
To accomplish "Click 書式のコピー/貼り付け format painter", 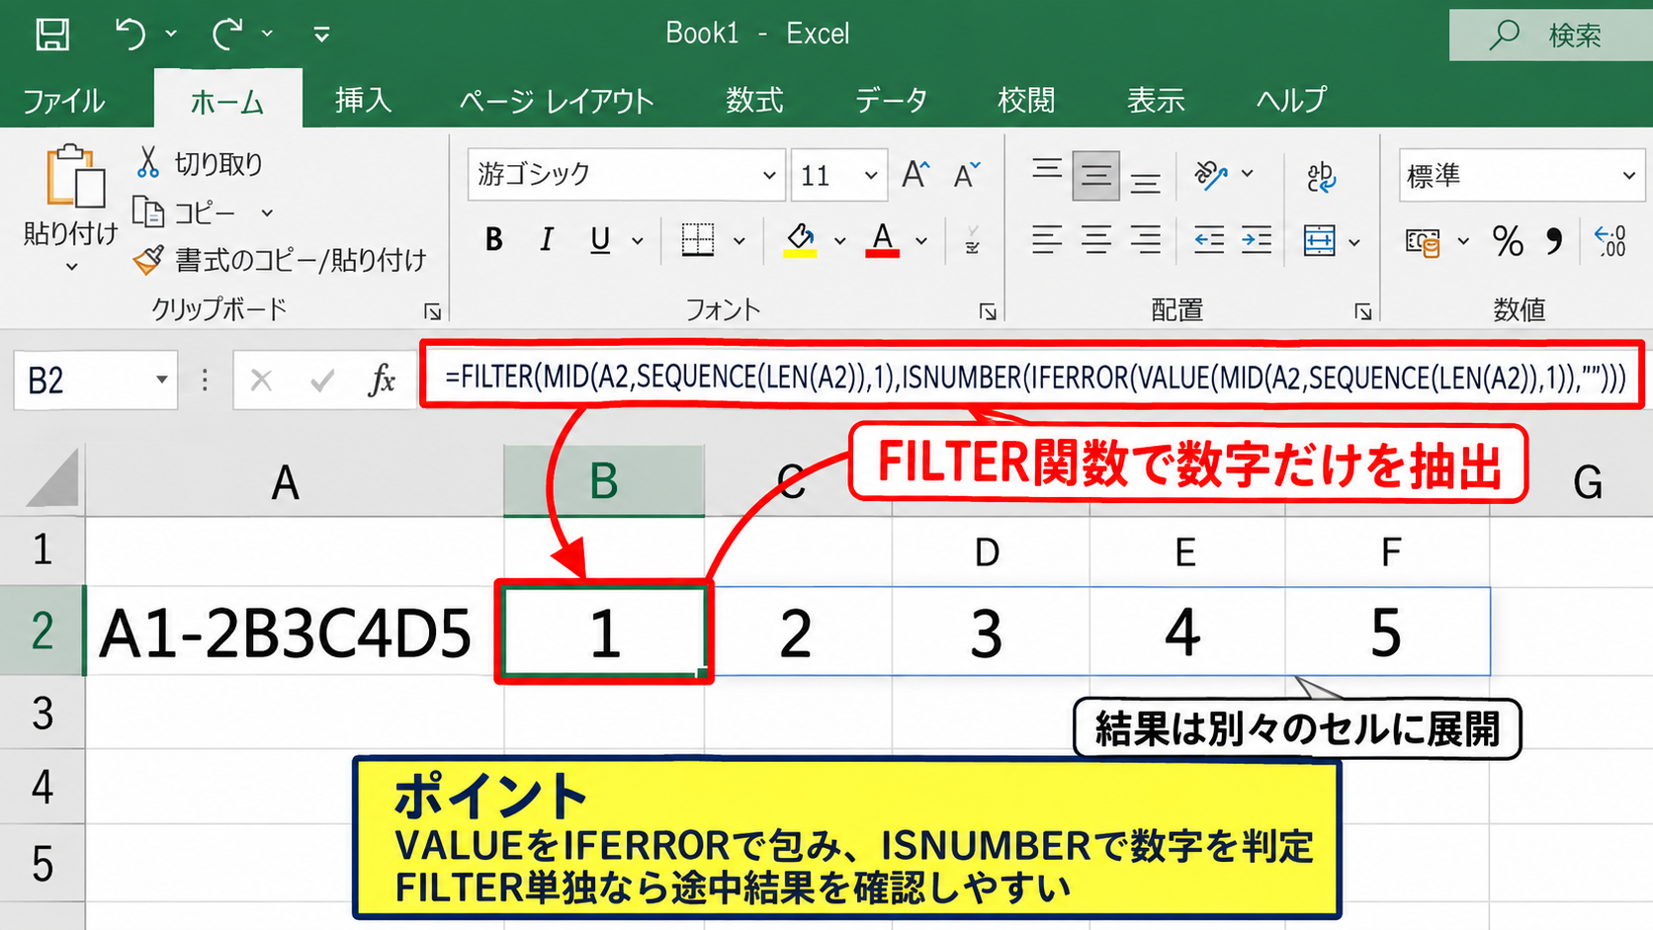I will point(280,260).
